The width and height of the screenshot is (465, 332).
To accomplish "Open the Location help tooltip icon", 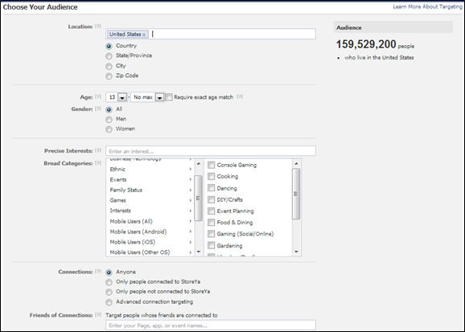I will (x=98, y=27).
